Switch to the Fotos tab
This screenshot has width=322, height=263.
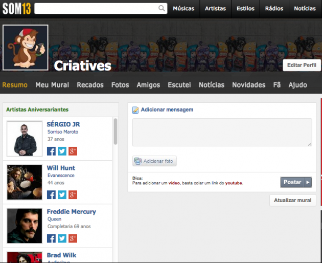120,85
